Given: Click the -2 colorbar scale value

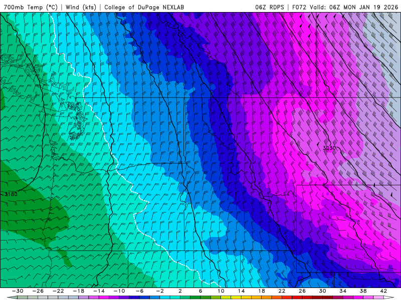Looking at the screenshot, I should click(160, 291).
